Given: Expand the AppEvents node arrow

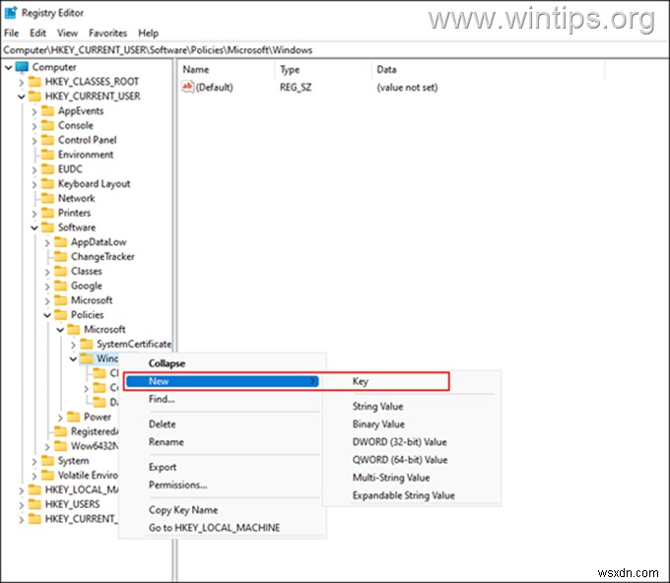Looking at the screenshot, I should coord(34,111).
